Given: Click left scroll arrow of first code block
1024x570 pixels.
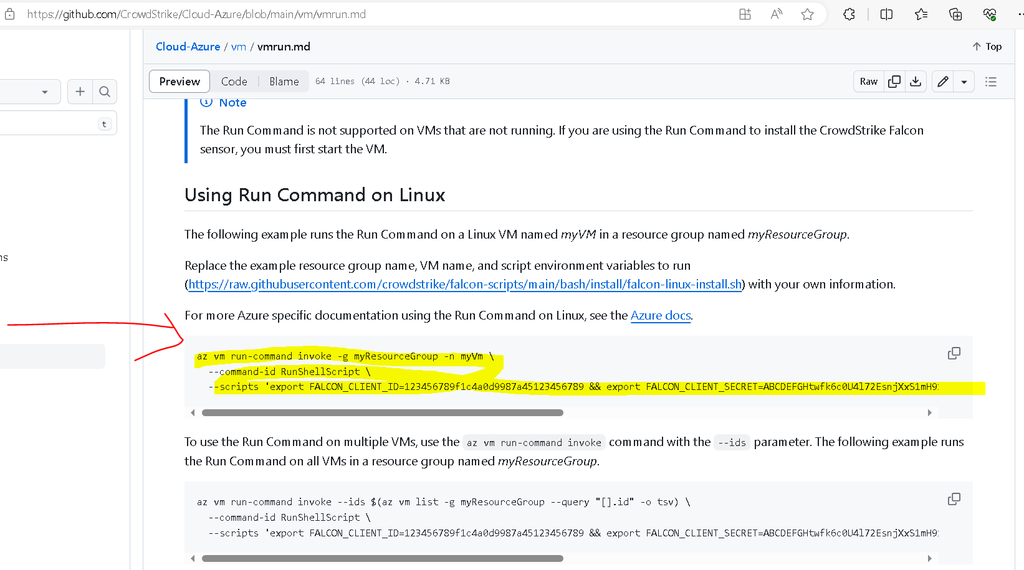Looking at the screenshot, I should (x=193, y=412).
